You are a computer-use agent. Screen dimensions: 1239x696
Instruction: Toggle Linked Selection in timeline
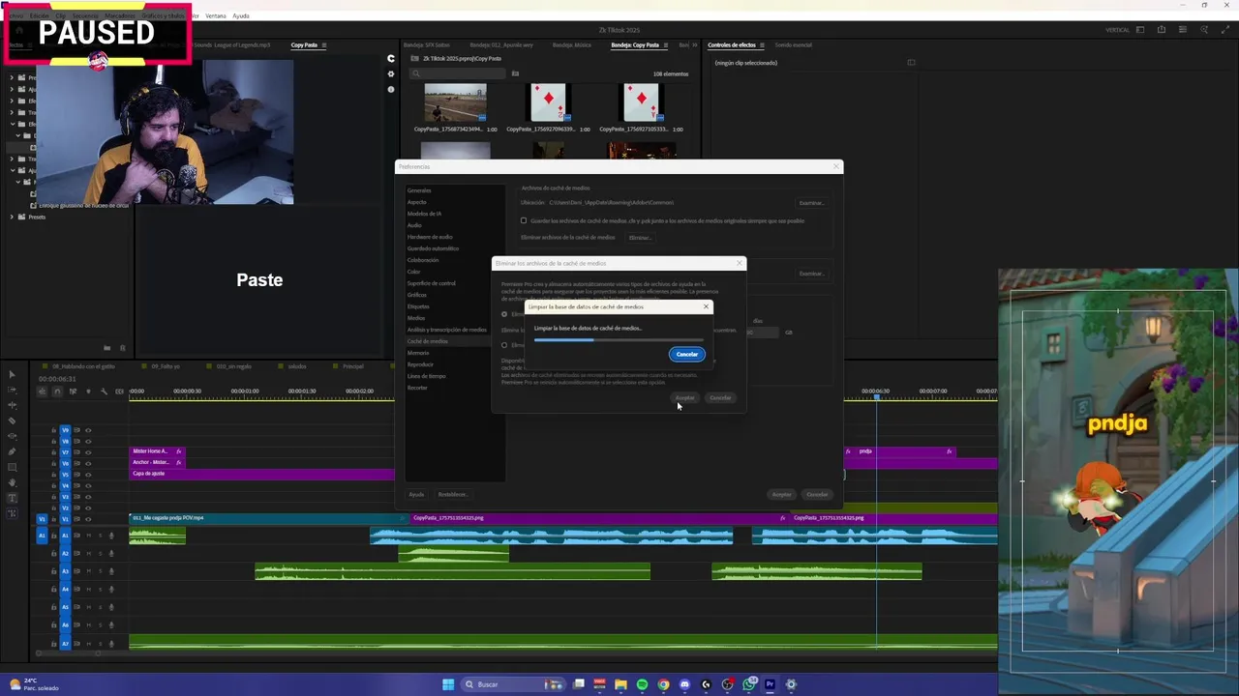(x=73, y=391)
